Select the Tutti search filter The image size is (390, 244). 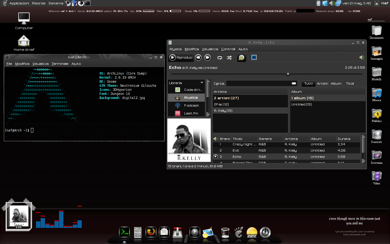tap(308, 84)
